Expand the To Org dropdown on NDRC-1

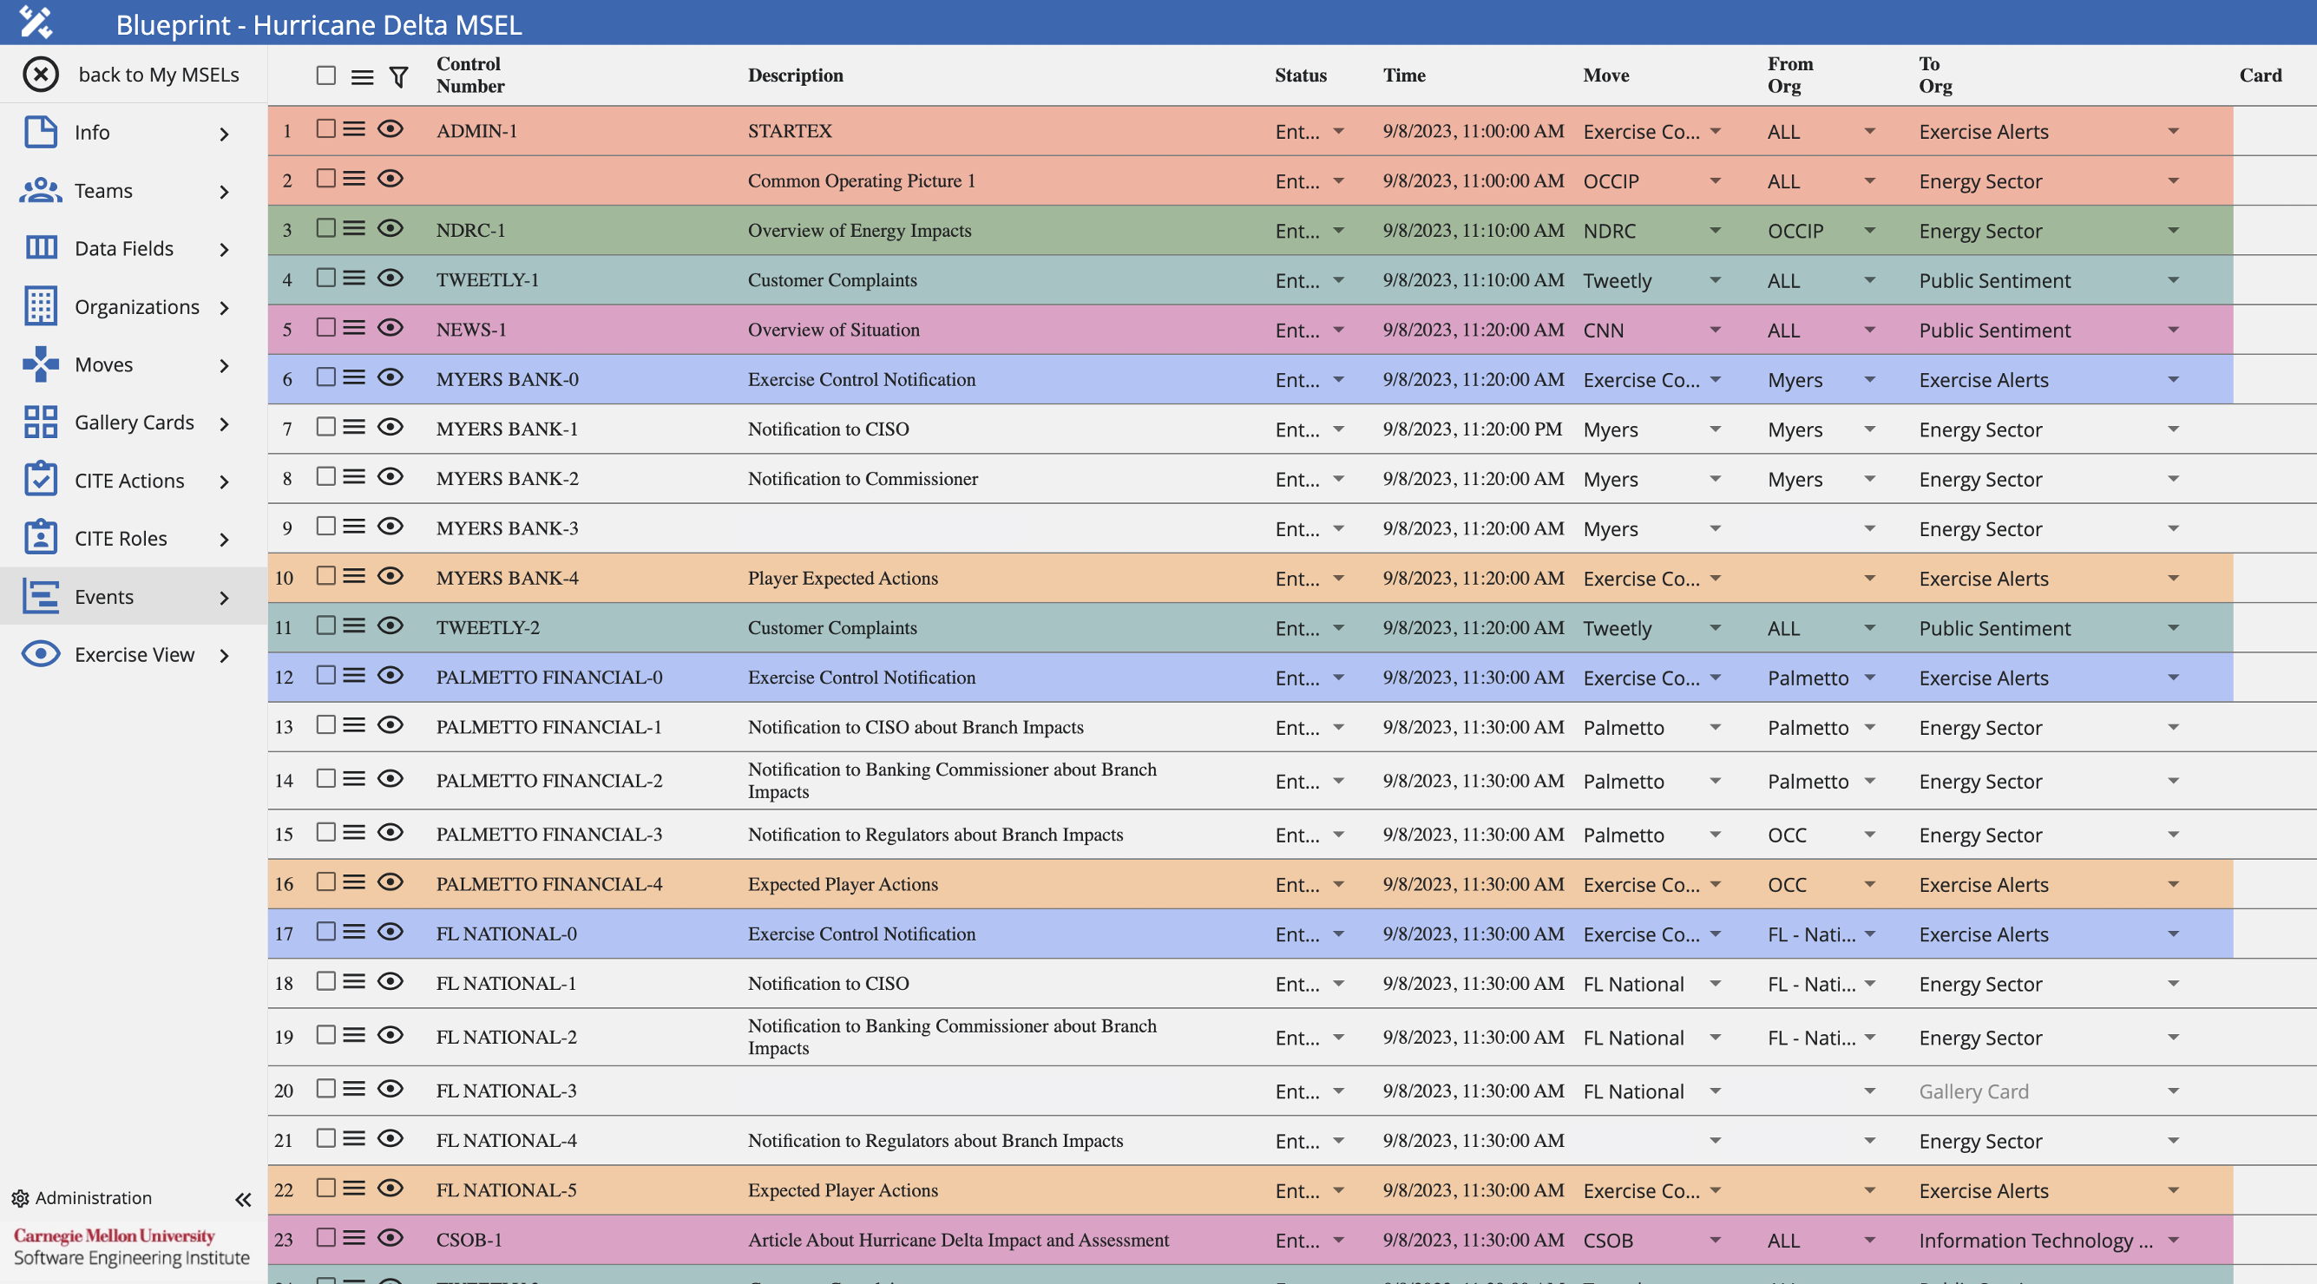pos(2175,230)
